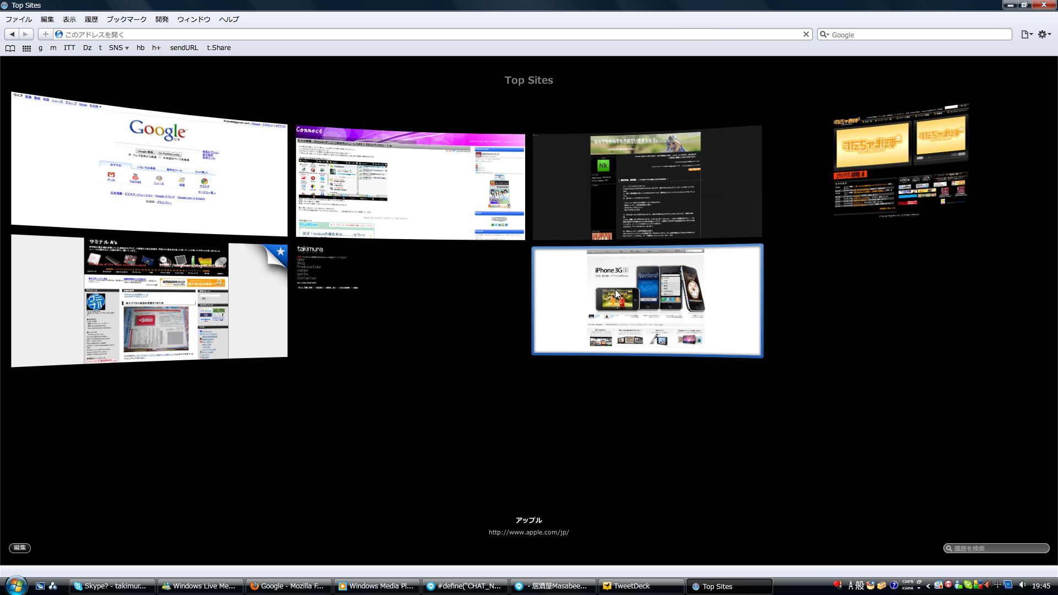This screenshot has width=1058, height=595.
Task: Open the Connect blog thumbnail
Action: tap(411, 183)
